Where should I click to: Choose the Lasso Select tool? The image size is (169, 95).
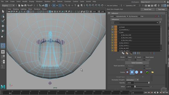coord(3,16)
